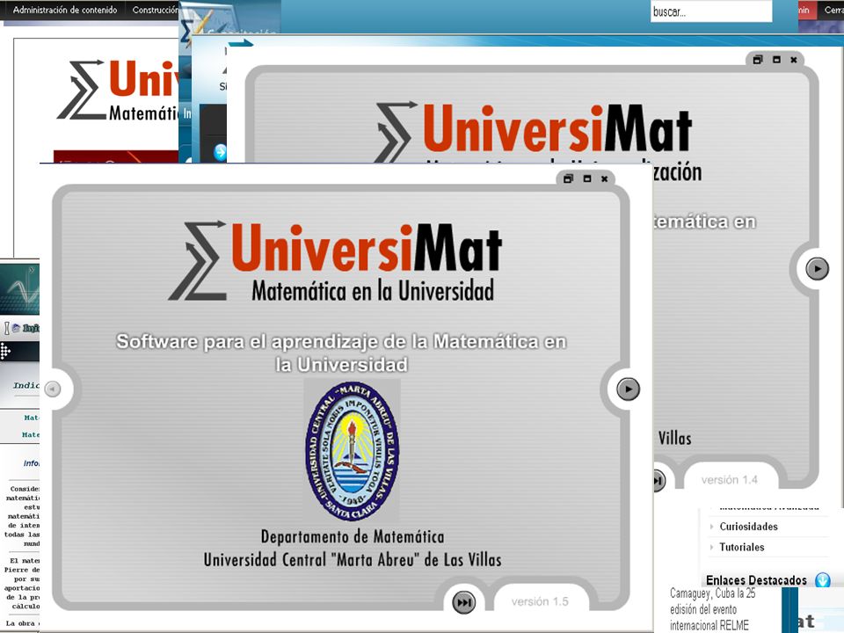Screen dimensions: 844x633
Task: Click maximize icon of version 1.4 window
Action: [776, 60]
